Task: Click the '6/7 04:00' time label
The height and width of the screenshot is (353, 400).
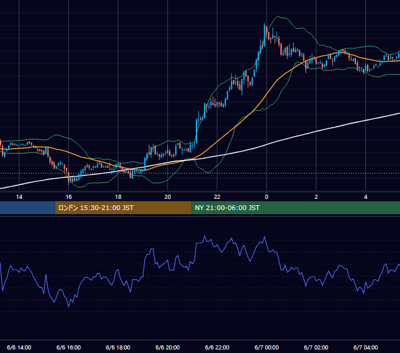Action: click(365, 347)
